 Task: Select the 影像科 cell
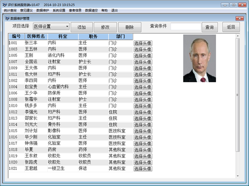63,131
